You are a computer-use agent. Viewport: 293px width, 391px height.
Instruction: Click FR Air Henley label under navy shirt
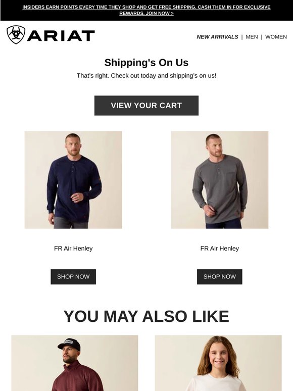point(73,249)
